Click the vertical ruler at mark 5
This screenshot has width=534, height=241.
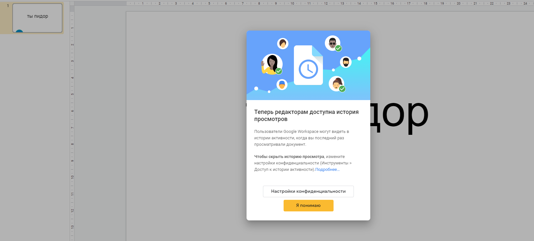[72, 94]
